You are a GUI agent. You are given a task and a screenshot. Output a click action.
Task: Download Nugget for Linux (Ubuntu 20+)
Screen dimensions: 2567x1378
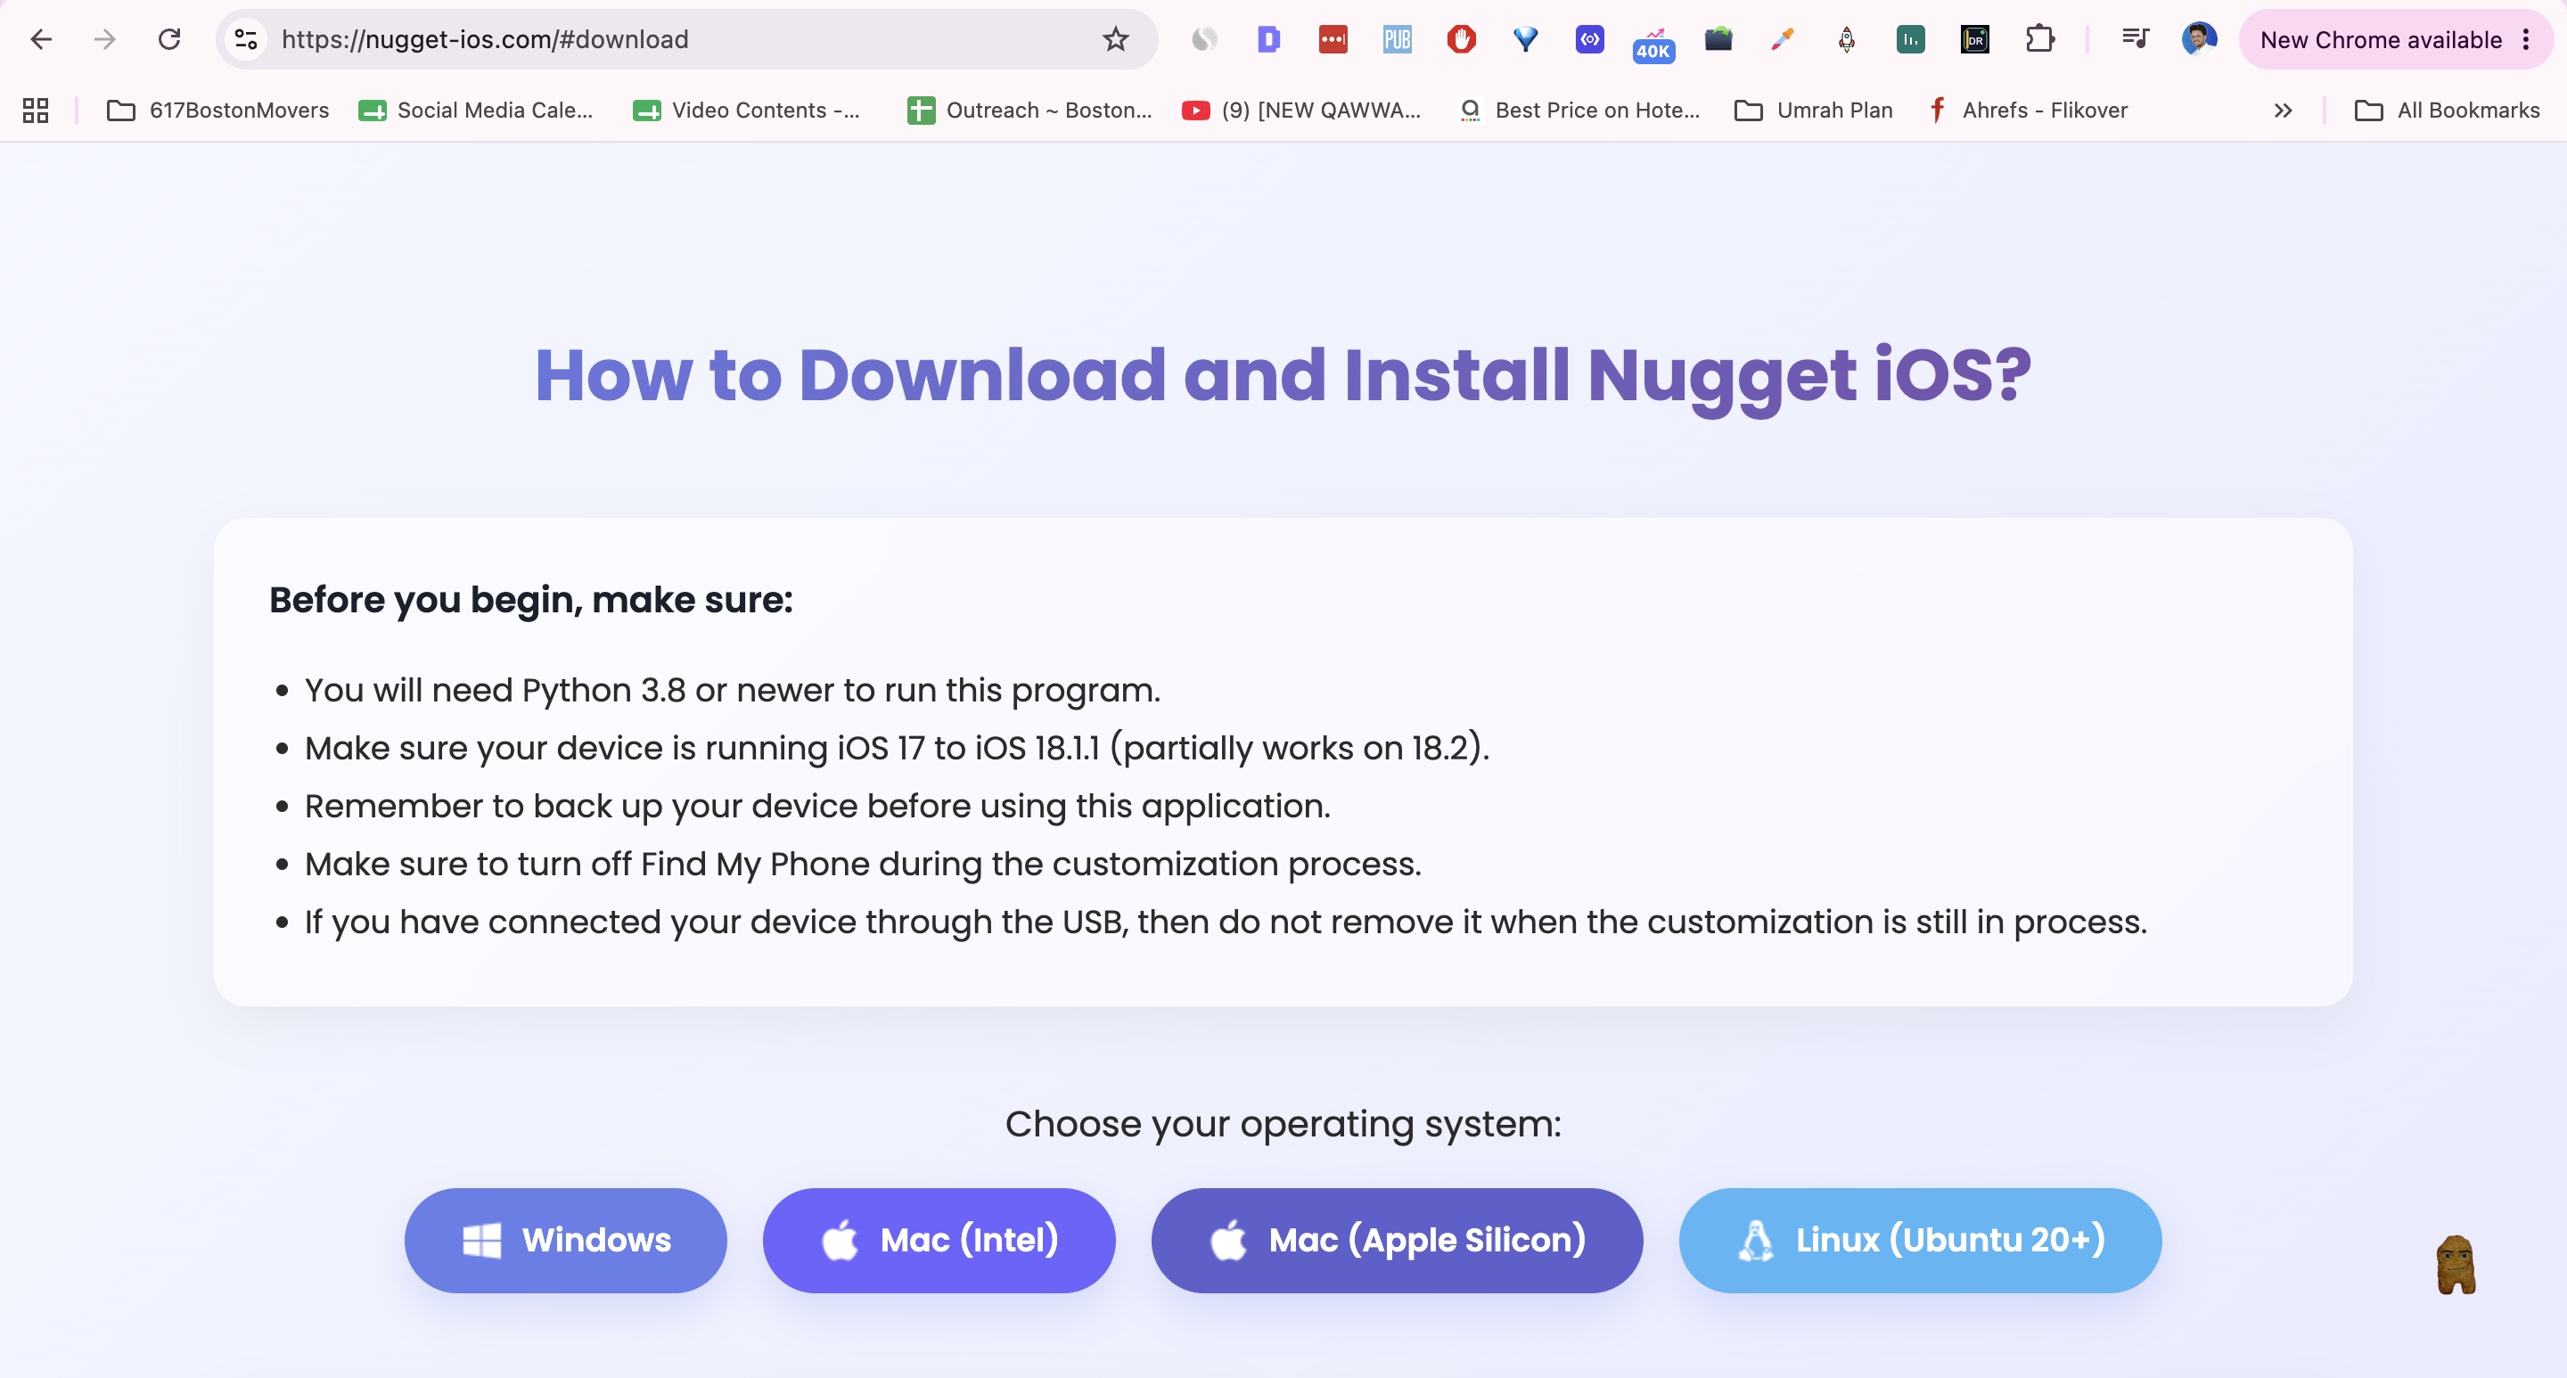coord(1920,1240)
